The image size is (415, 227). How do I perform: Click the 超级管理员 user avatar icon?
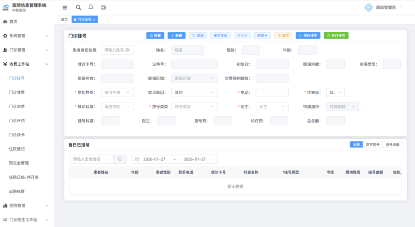click(369, 8)
